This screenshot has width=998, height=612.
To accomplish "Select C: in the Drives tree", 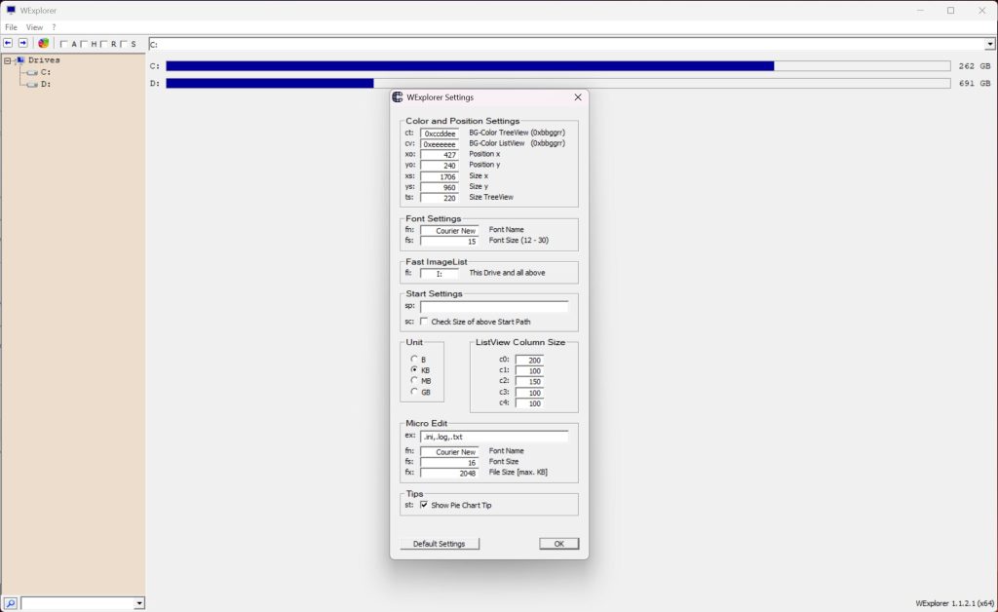I will coord(46,72).
